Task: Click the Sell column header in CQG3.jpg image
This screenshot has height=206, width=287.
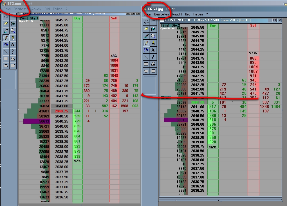Action: (253, 26)
